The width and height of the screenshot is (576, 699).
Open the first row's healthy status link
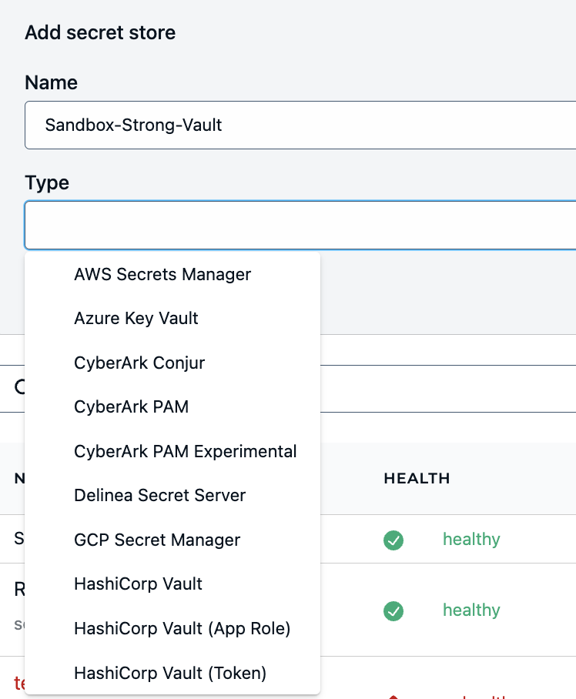click(471, 540)
